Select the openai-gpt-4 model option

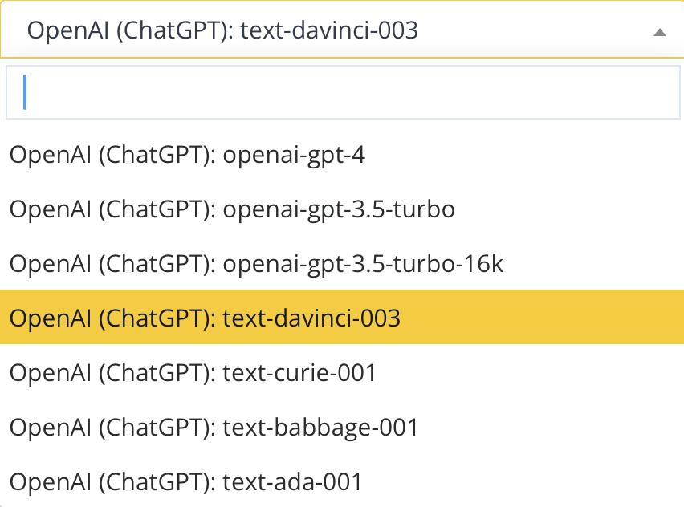click(x=187, y=155)
